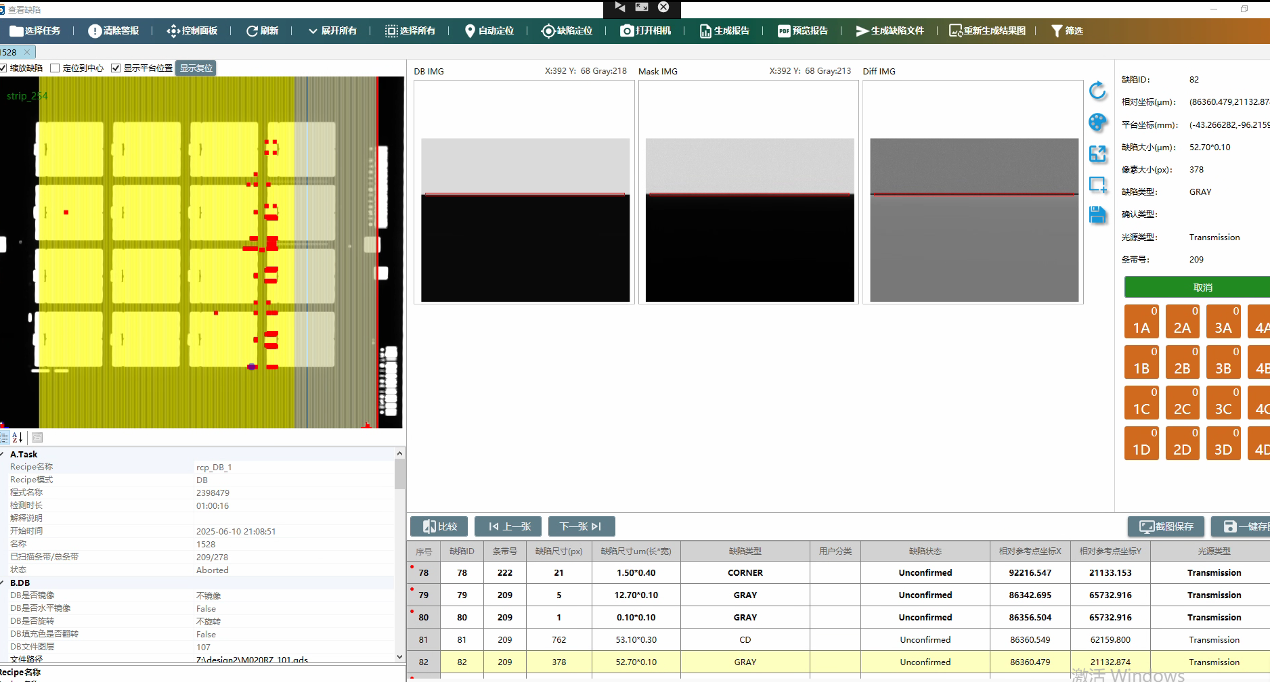Image resolution: width=1270 pixels, height=682 pixels.
Task: Click the Diff IMG image view
Action: click(x=973, y=192)
